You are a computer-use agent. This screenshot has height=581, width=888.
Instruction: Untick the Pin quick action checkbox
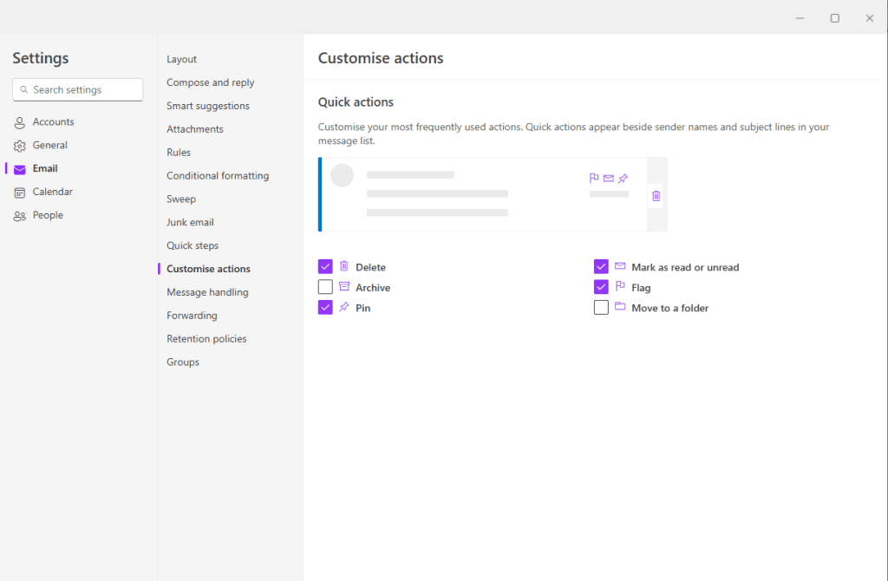(x=326, y=308)
